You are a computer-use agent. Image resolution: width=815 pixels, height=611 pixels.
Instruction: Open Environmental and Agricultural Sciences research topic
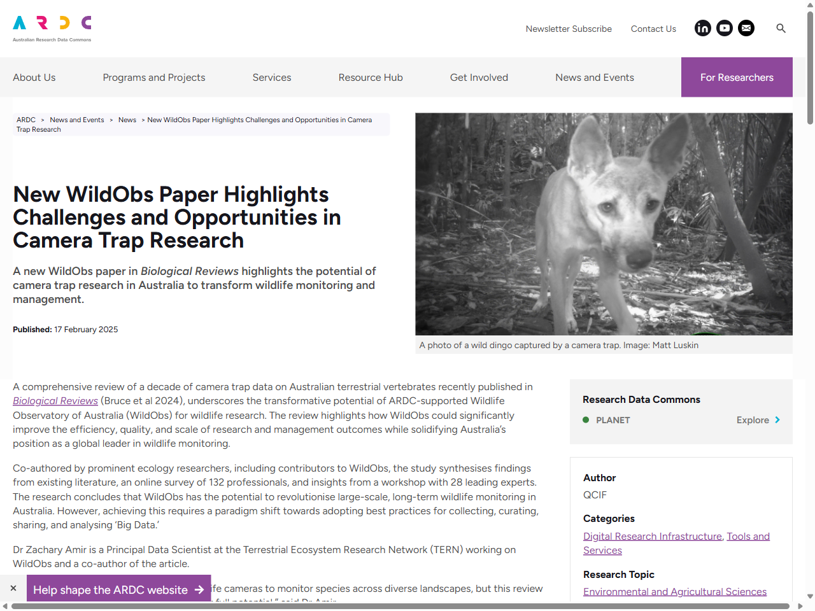(675, 592)
